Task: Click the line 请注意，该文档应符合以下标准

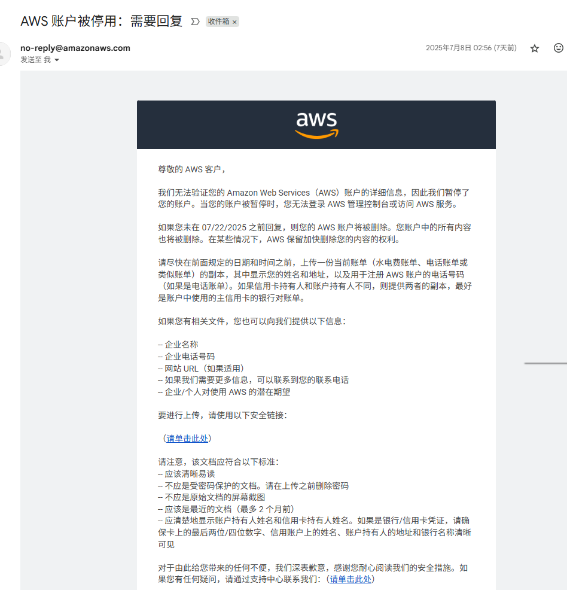Action: click(x=218, y=462)
